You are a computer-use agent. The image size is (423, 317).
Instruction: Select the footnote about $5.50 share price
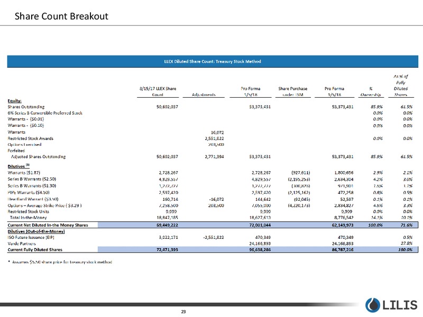[x=60, y=262]
